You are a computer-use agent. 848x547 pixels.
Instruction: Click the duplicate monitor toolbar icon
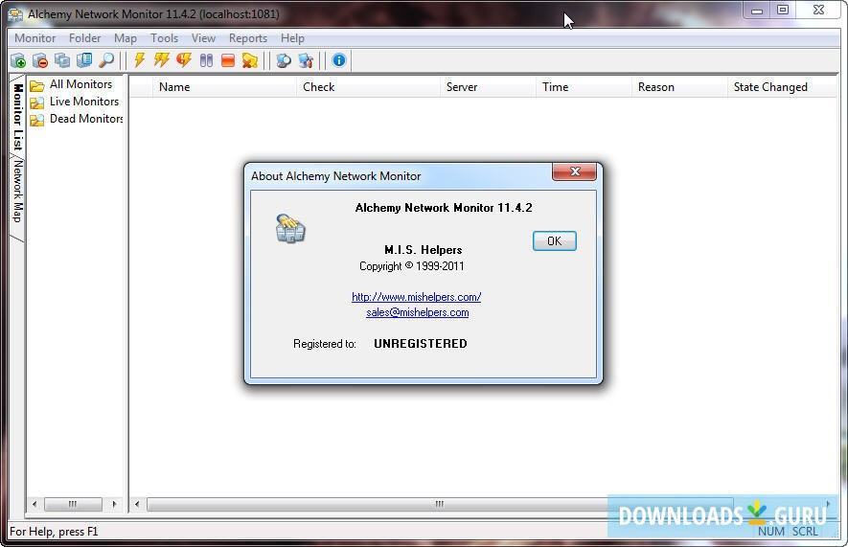[x=62, y=60]
